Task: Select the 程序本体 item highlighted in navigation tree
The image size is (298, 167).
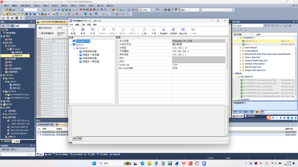Action: 19,56
